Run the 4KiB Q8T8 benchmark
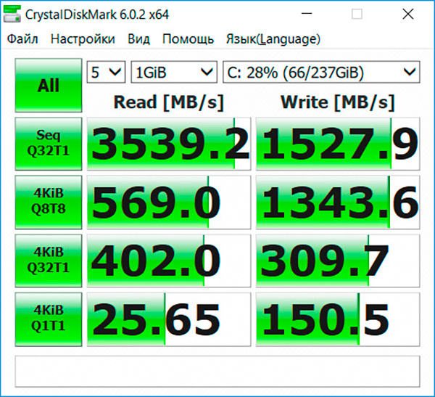435x397 pixels. point(49,202)
